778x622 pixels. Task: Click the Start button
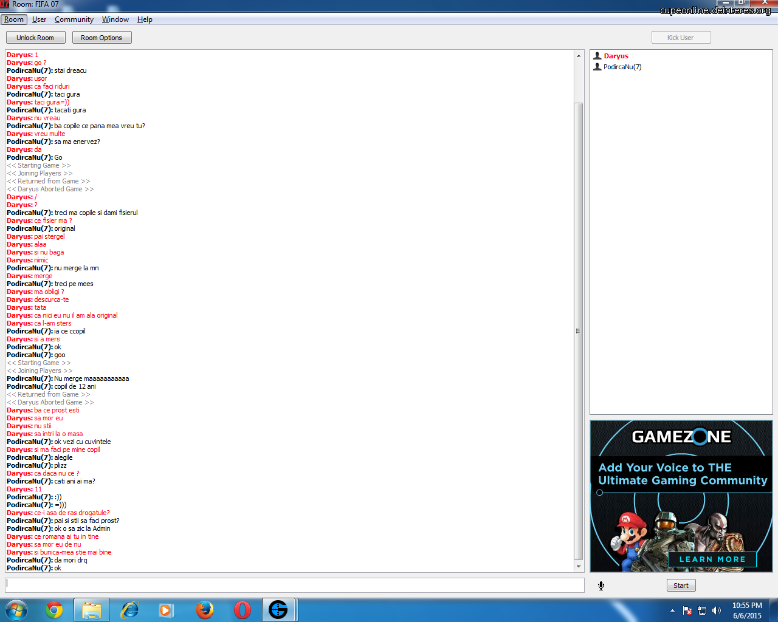681,586
